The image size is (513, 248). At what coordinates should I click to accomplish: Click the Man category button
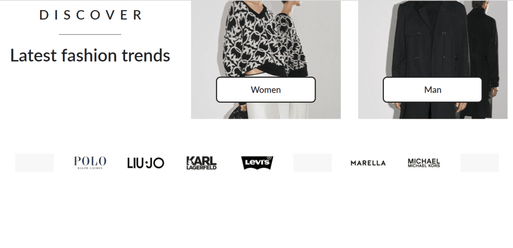[x=432, y=90]
